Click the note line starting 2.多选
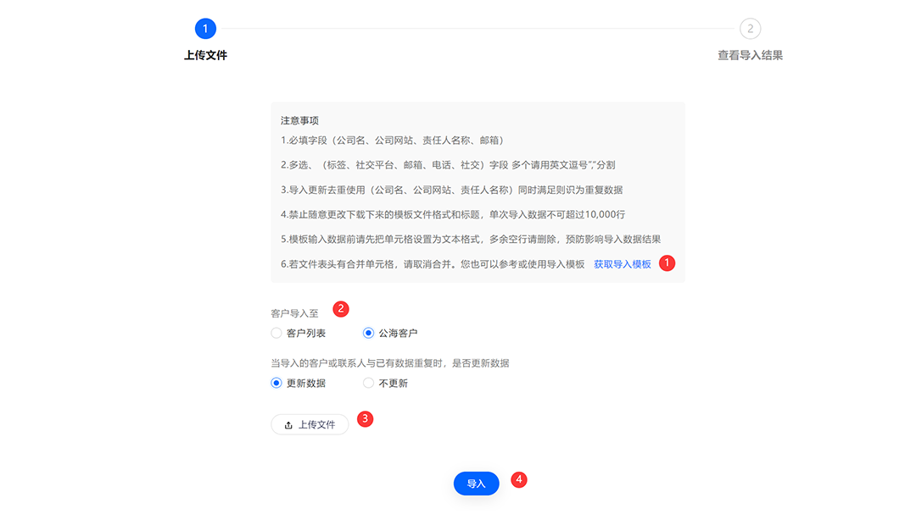The image size is (916, 514). 448,165
